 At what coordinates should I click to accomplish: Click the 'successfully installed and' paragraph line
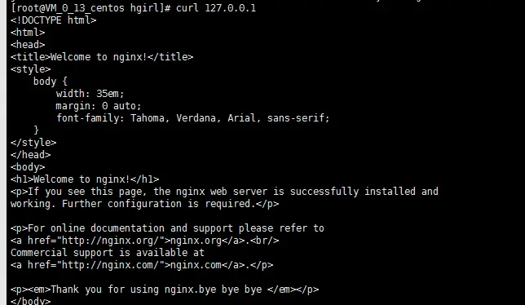tap(224, 192)
